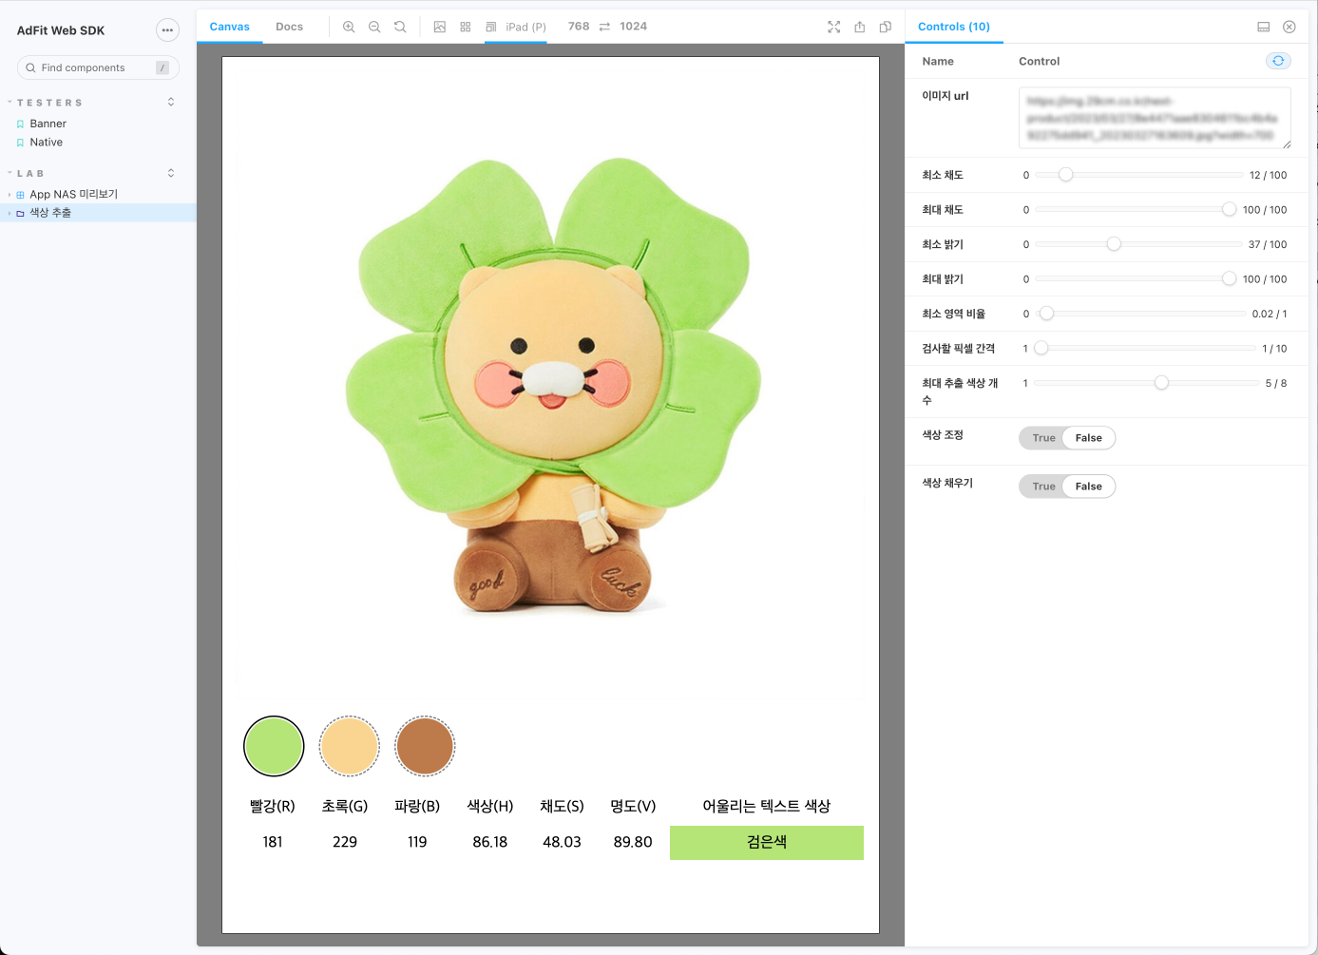Viewport: 1318px width, 955px height.
Task: Click the AdFit Web SDK title link
Action: pos(61,30)
